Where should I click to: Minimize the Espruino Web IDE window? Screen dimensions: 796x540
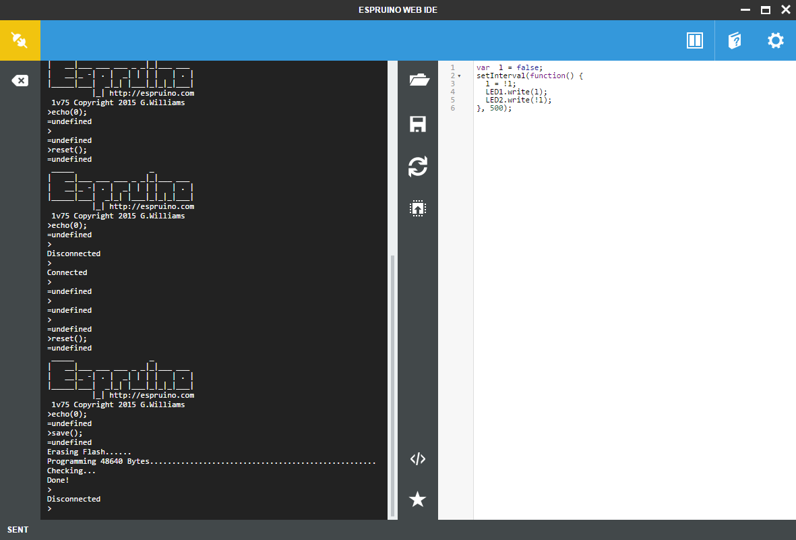pos(745,9)
